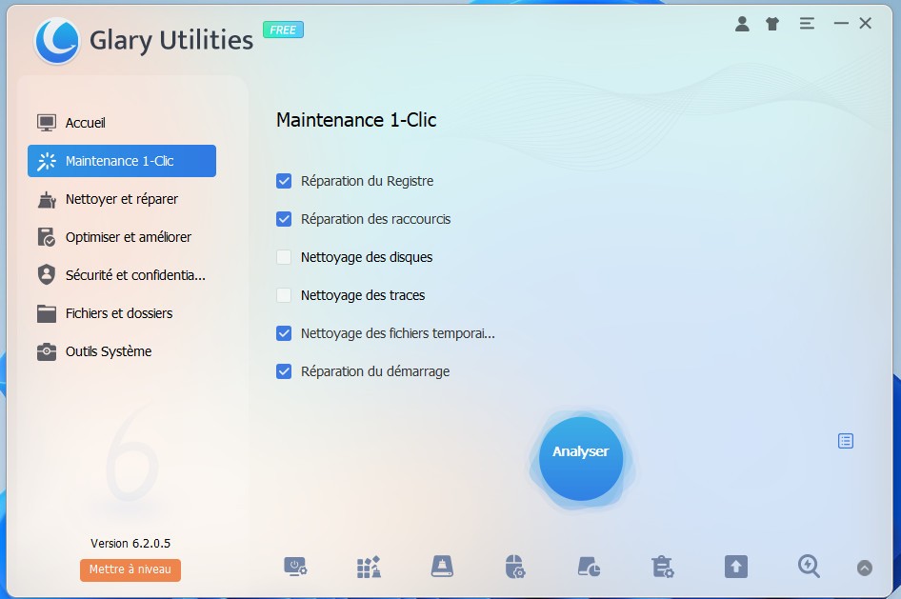The width and height of the screenshot is (901, 599).
Task: Click the Glary Utilities logo
Action: click(56, 41)
